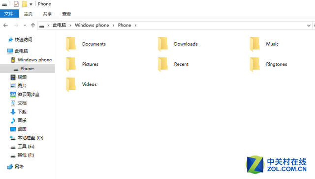
Task: Click the 图片 pictures icon in sidebar
Action: click(x=13, y=86)
